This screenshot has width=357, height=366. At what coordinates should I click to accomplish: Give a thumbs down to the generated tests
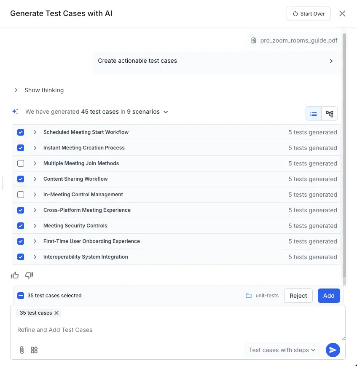[x=29, y=275]
